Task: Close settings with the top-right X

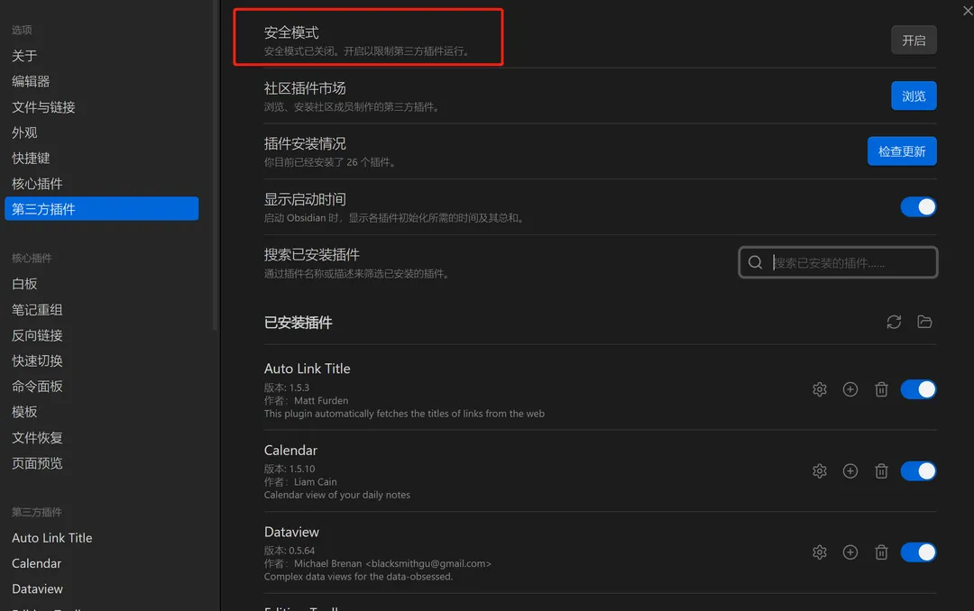Action: [968, 10]
